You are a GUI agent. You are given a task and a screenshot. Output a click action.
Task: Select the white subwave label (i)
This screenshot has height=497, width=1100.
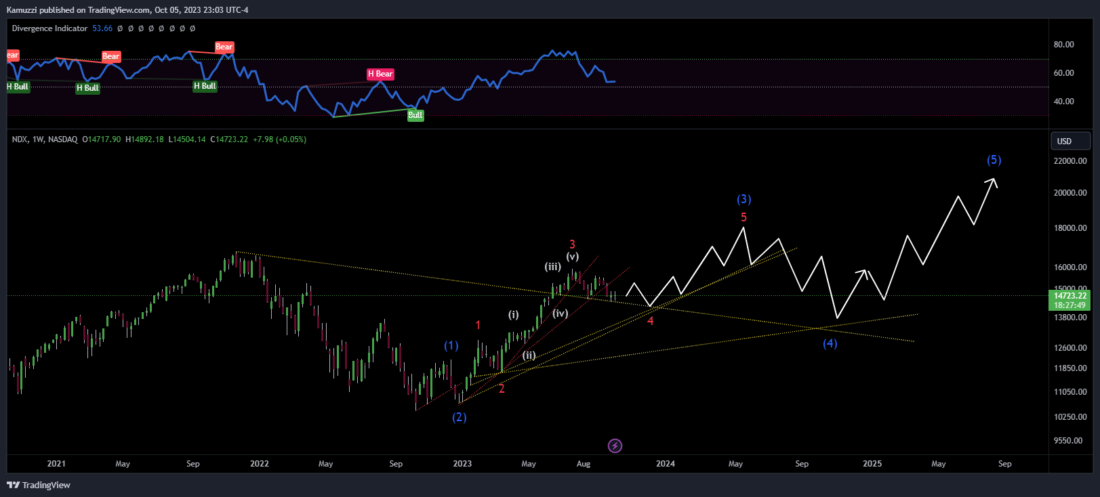click(x=514, y=314)
